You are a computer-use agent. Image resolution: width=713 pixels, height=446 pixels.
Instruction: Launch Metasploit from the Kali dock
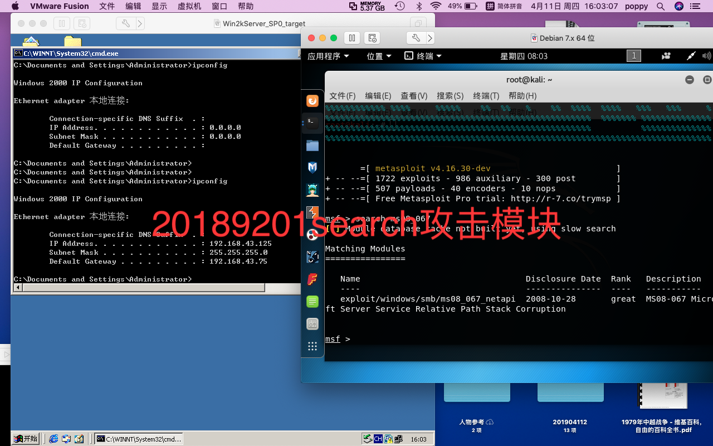point(312,167)
